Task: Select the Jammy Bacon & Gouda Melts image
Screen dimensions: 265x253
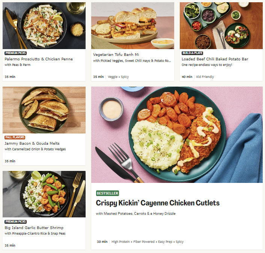Action: tap(44, 110)
